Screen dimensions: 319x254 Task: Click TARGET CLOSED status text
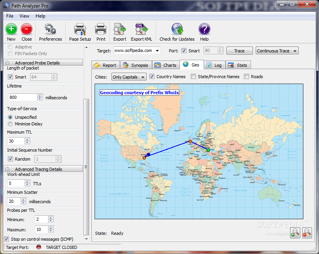click(61, 247)
